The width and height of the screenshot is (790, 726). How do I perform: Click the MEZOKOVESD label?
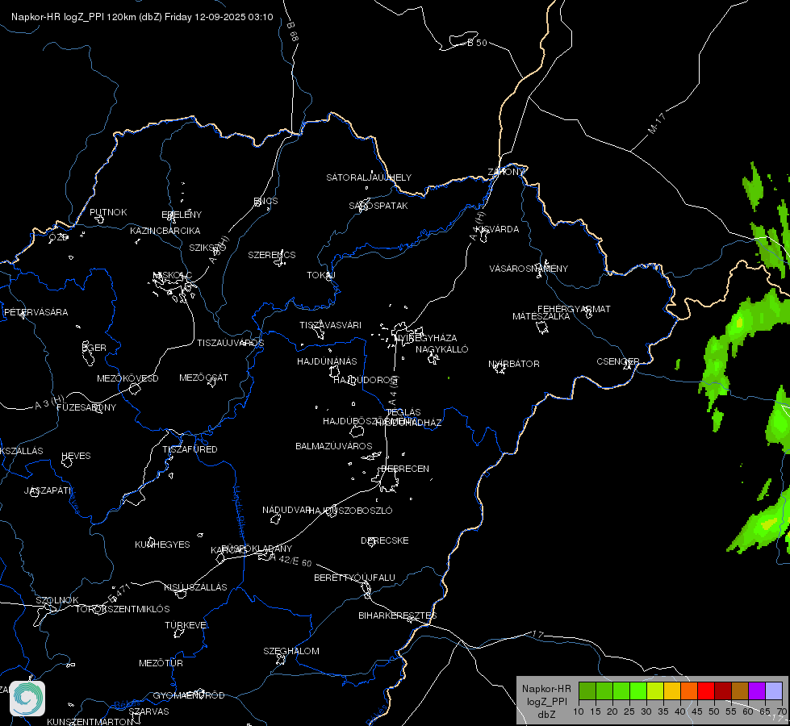128,378
